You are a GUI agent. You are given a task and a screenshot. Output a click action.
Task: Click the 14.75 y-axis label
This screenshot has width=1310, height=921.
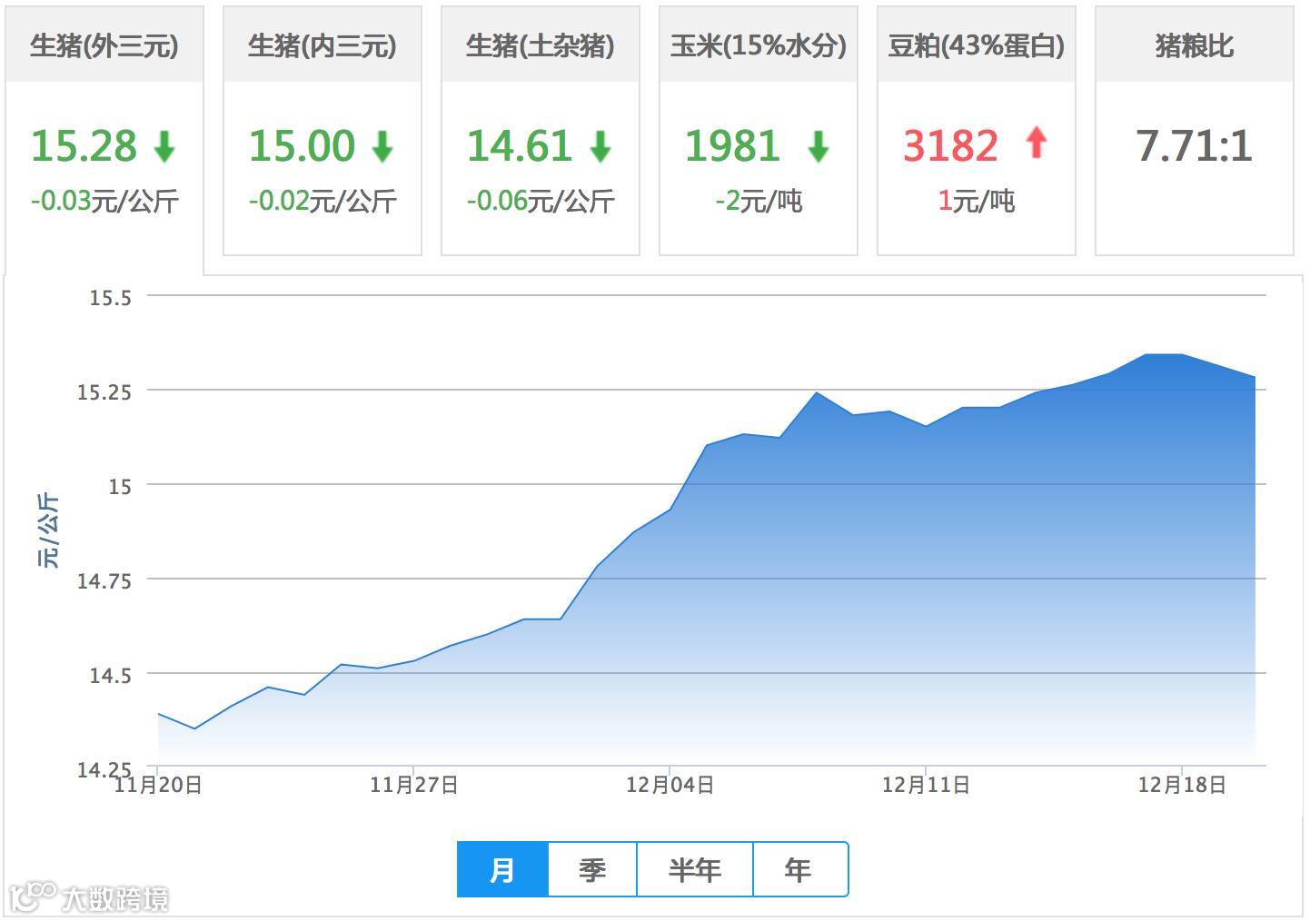[104, 580]
